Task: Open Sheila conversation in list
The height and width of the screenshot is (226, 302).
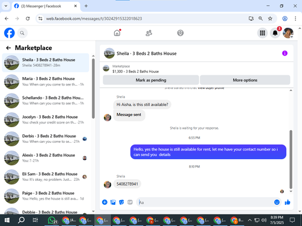Action: pyautogui.click(x=45, y=63)
